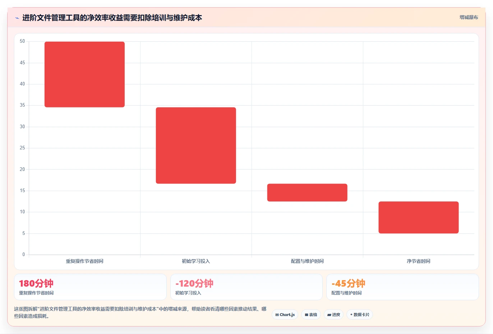Click the description paragraph starting 这张图拆解

click(x=140, y=312)
